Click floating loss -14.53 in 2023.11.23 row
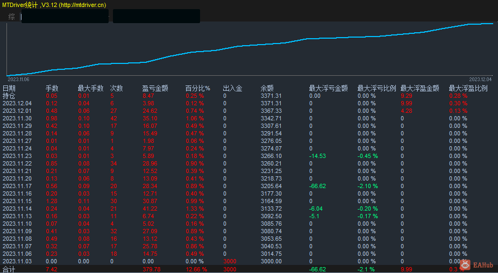This screenshot has width=498, height=273. click(x=318, y=156)
